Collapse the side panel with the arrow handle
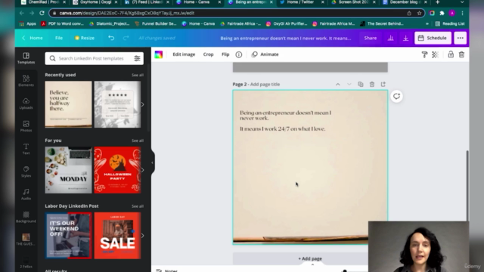The width and height of the screenshot is (484, 272). tap(153, 162)
